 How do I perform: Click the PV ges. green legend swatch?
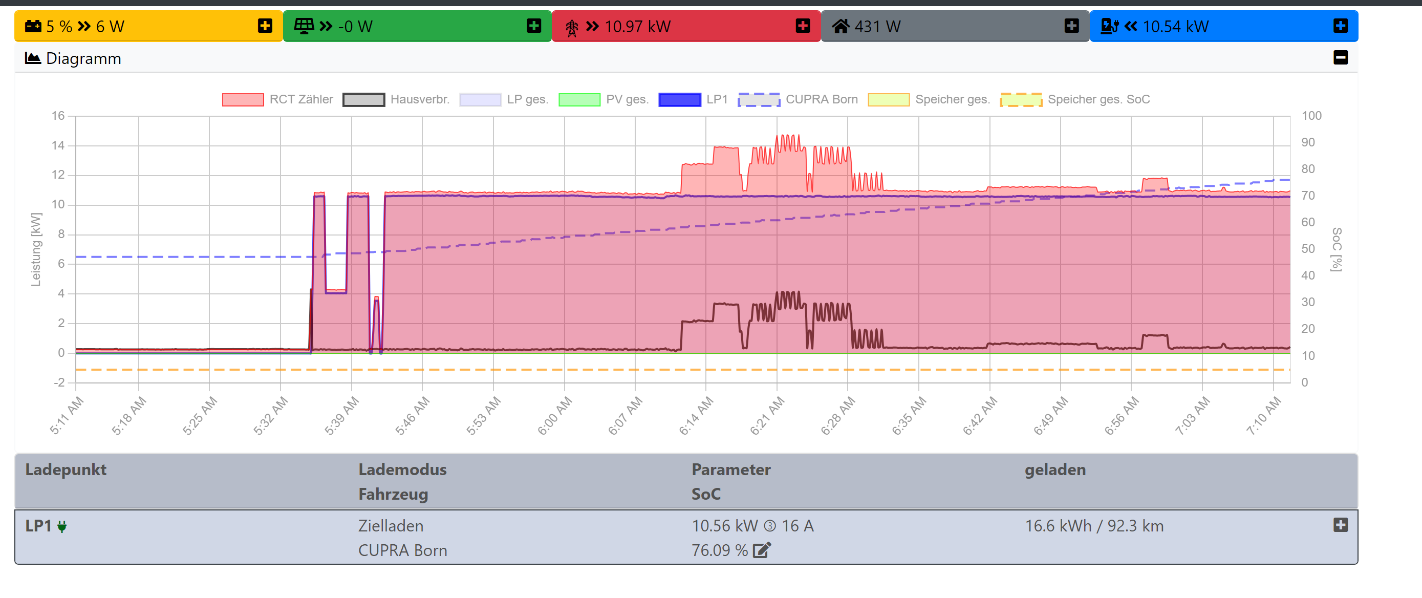579,99
